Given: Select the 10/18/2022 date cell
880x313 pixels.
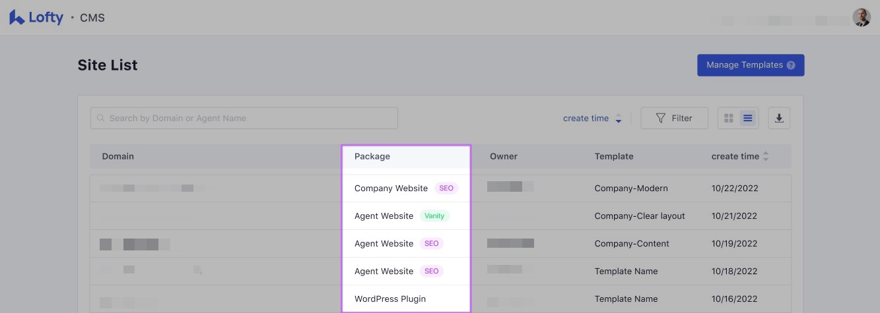Looking at the screenshot, I should [735, 271].
